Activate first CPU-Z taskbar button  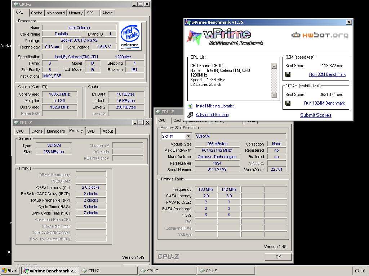pyautogui.click(x=108, y=271)
